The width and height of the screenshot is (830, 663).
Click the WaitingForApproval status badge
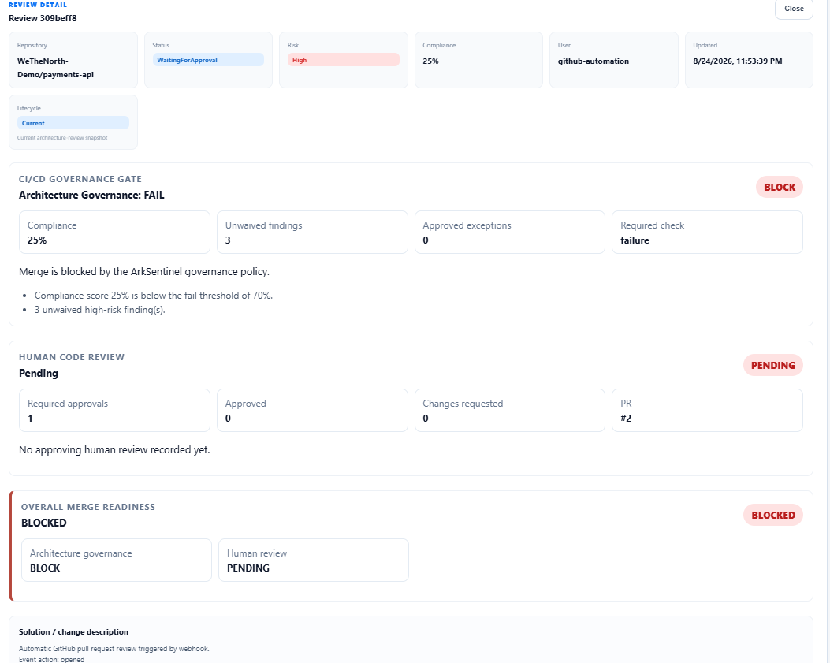pos(208,60)
